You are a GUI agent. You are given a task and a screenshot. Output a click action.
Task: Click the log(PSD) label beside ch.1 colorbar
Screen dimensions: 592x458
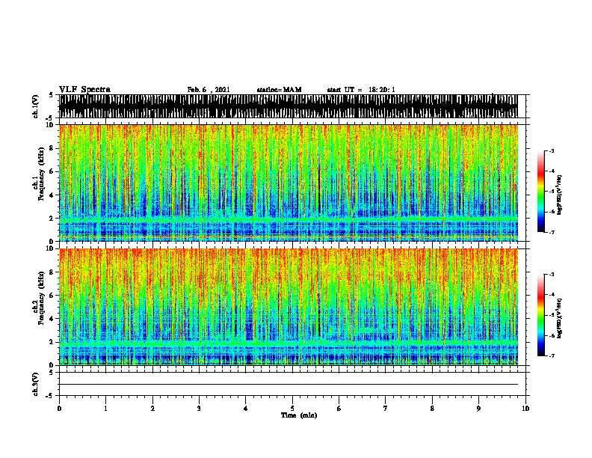[560, 195]
